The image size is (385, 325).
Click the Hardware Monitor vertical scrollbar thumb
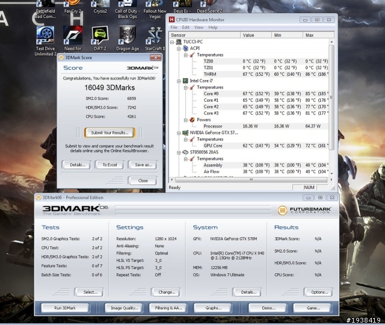pyautogui.click(x=331, y=97)
